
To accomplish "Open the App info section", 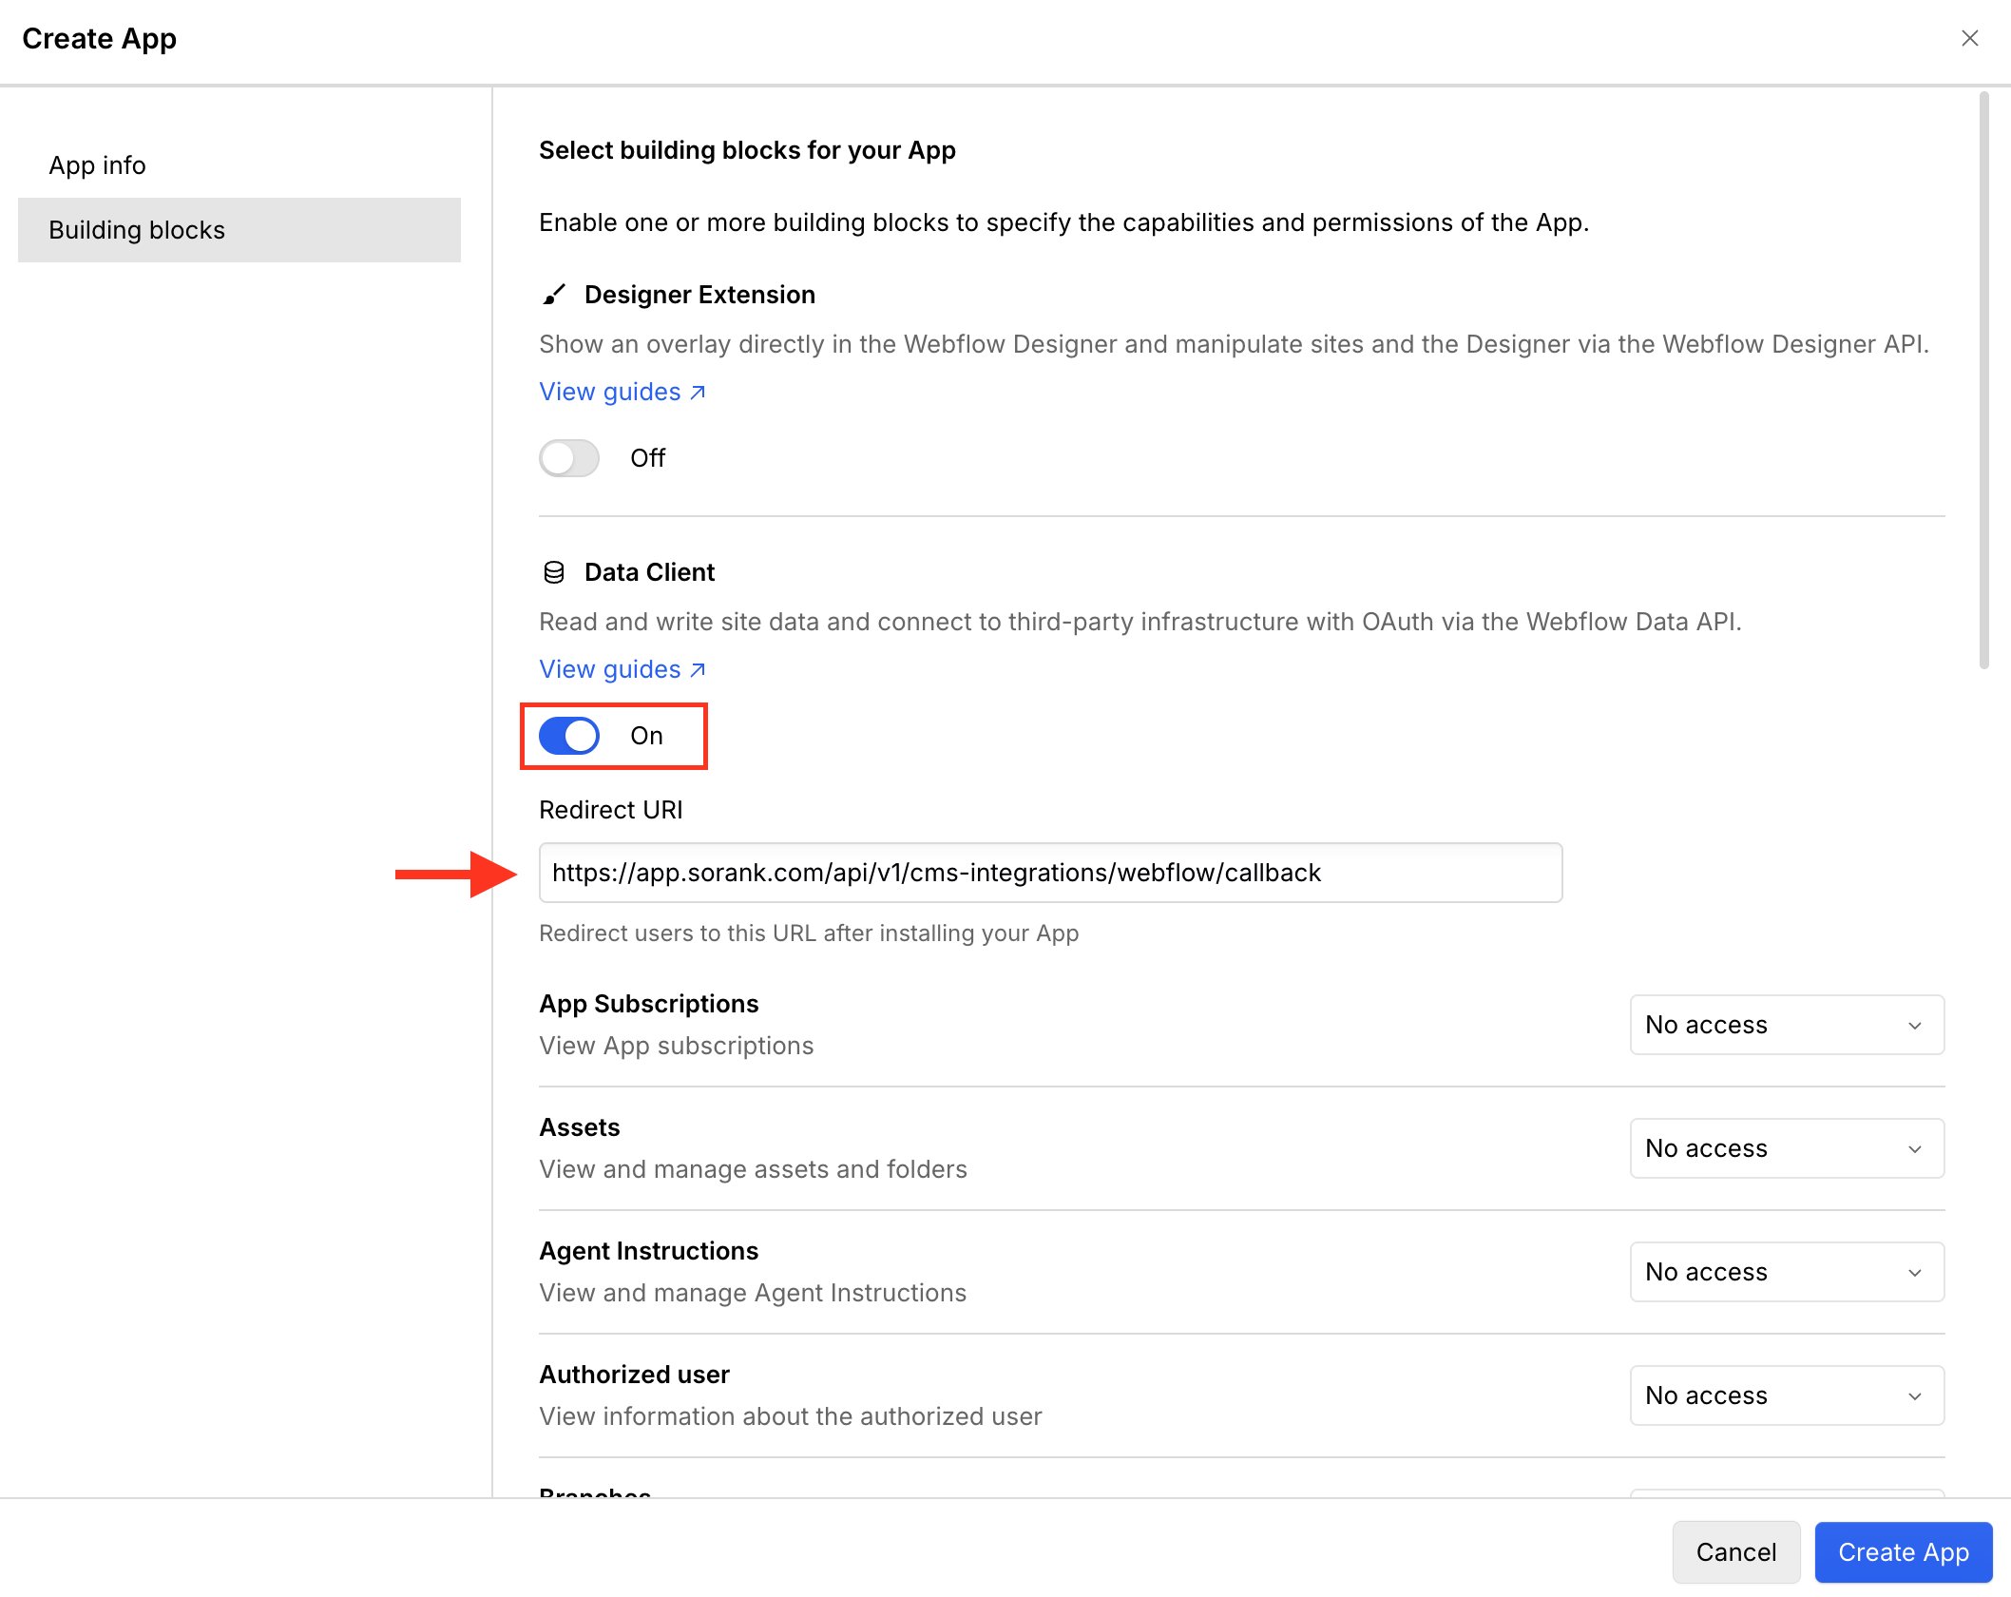I will tap(239, 165).
